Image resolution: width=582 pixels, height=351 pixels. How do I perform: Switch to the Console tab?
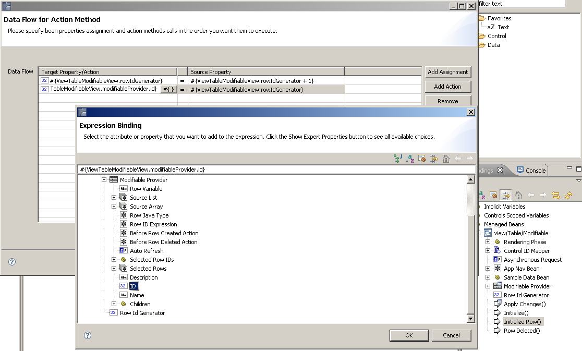531,171
